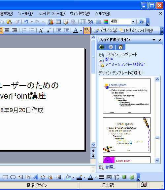Screen dimensions: 165x190
Task: Click the Help question mark icon
Action: (x=141, y=22)
